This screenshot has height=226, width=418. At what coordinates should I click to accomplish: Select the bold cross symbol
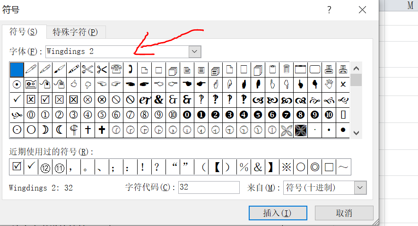(102, 130)
